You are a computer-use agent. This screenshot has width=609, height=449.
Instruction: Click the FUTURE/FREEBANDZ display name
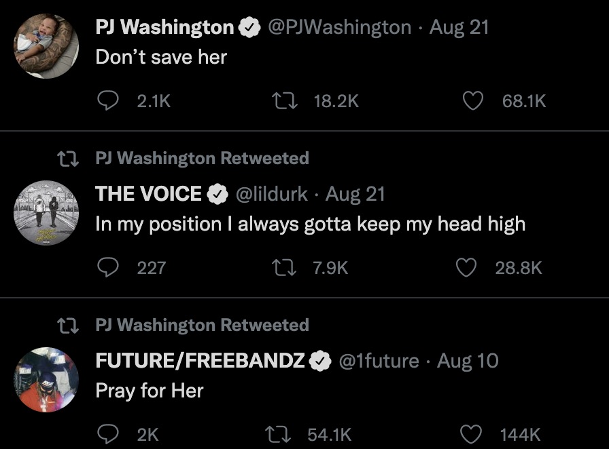click(x=200, y=361)
